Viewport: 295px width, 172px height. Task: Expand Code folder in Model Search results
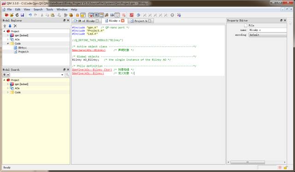coord(8,92)
